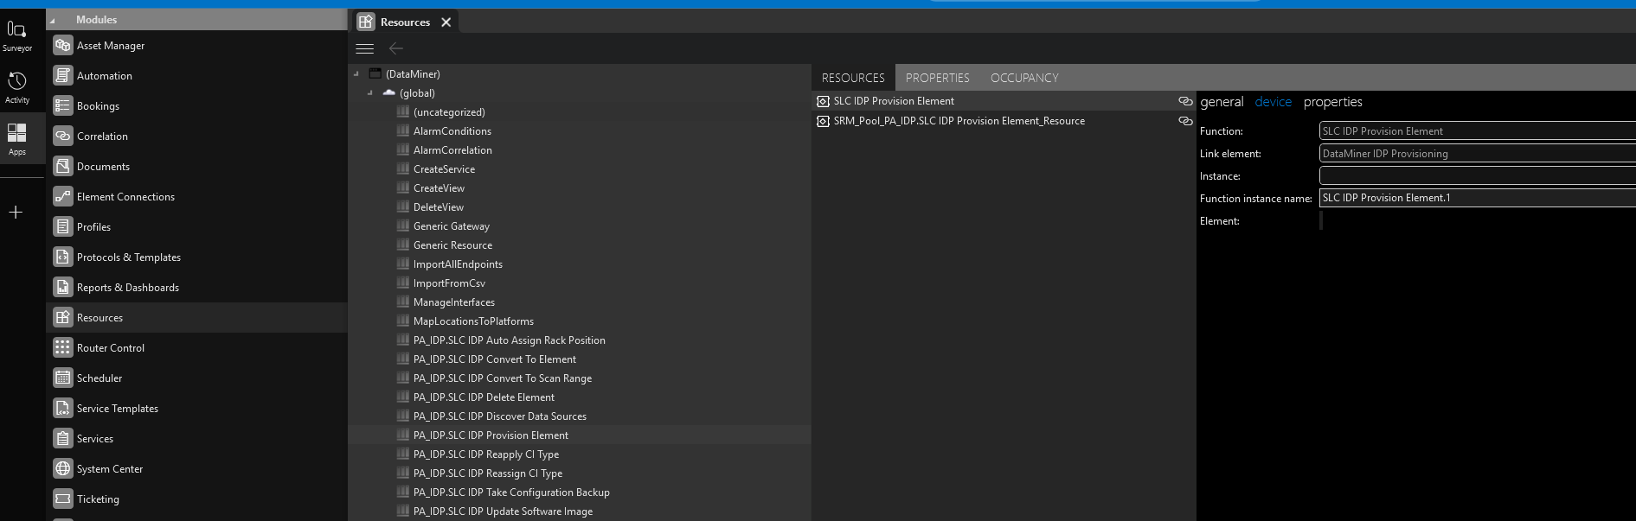Viewport: 1636px width, 521px height.
Task: Click link icon beside SLC IDP Provision Element
Action: coord(1185,101)
